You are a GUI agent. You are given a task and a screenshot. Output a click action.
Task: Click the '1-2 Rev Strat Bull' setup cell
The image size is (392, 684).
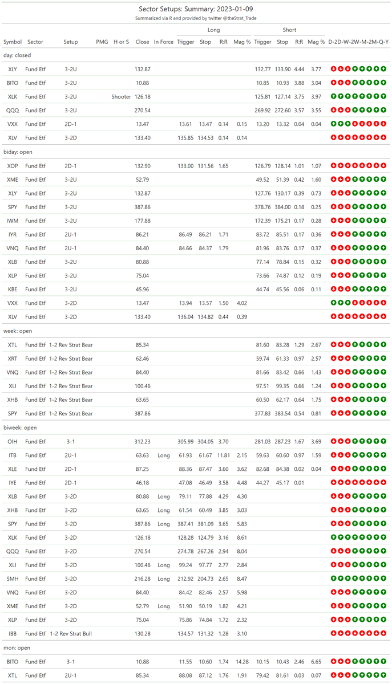click(x=71, y=633)
